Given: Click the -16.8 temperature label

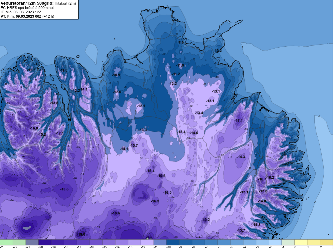Looking at the screenshot, I should (34, 128).
